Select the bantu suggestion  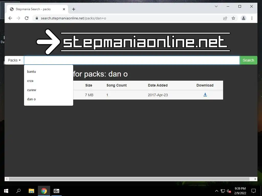(48, 71)
